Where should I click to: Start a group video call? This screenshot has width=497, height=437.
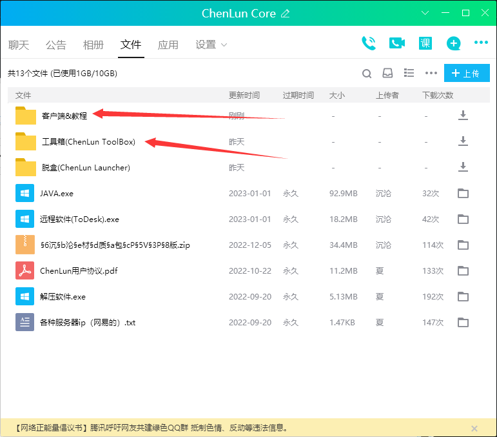(x=397, y=43)
